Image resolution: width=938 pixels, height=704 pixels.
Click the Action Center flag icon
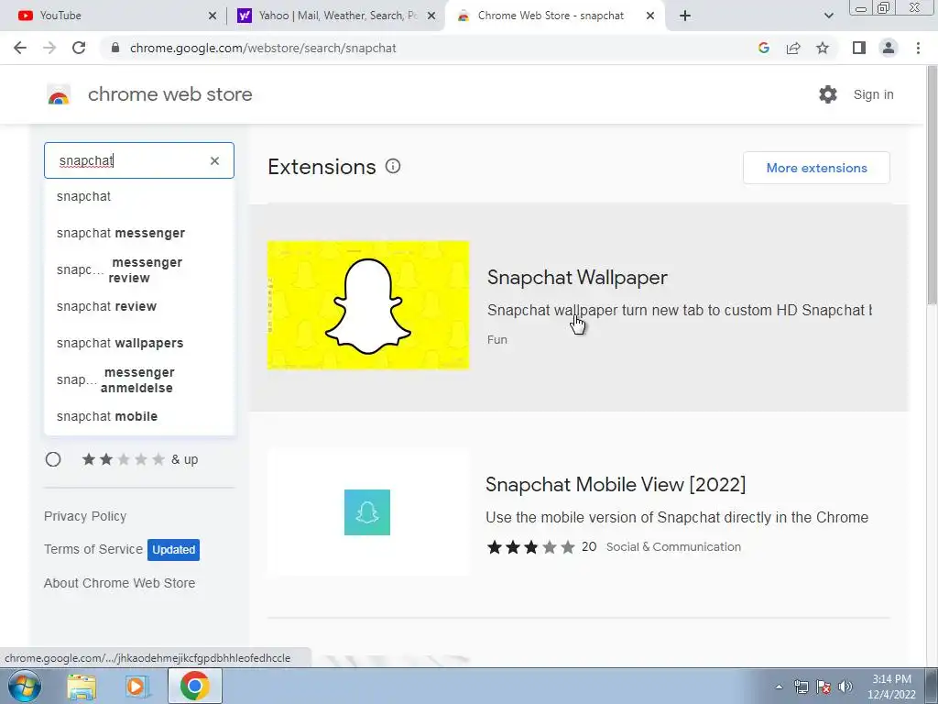tap(823, 687)
